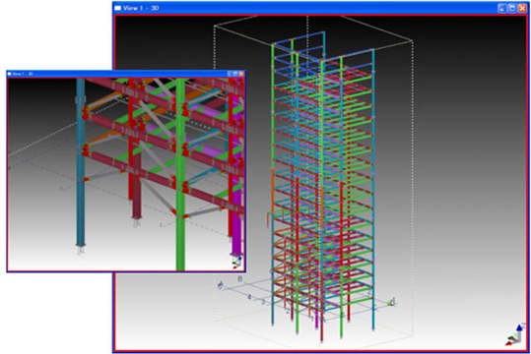Select the teal corner column of tower

coord(372,190)
